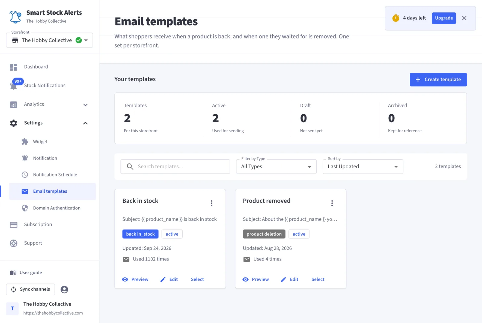482x323 pixels.
Task: Edit the Back in stock template
Action: coord(169,279)
